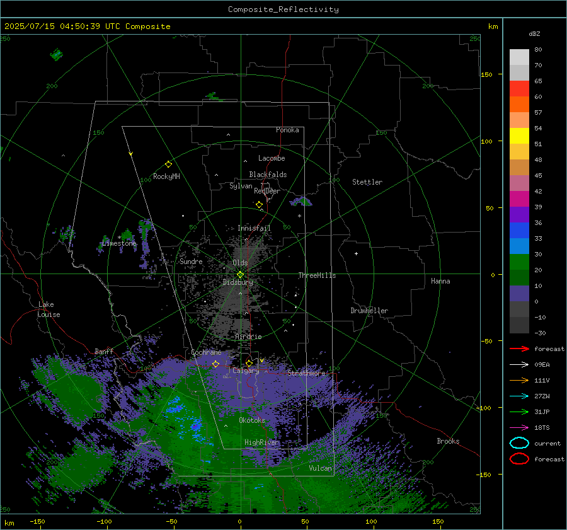Pick the yellow 54–51 dBZ color swatch
The height and width of the screenshot is (530, 567).
[519, 136]
